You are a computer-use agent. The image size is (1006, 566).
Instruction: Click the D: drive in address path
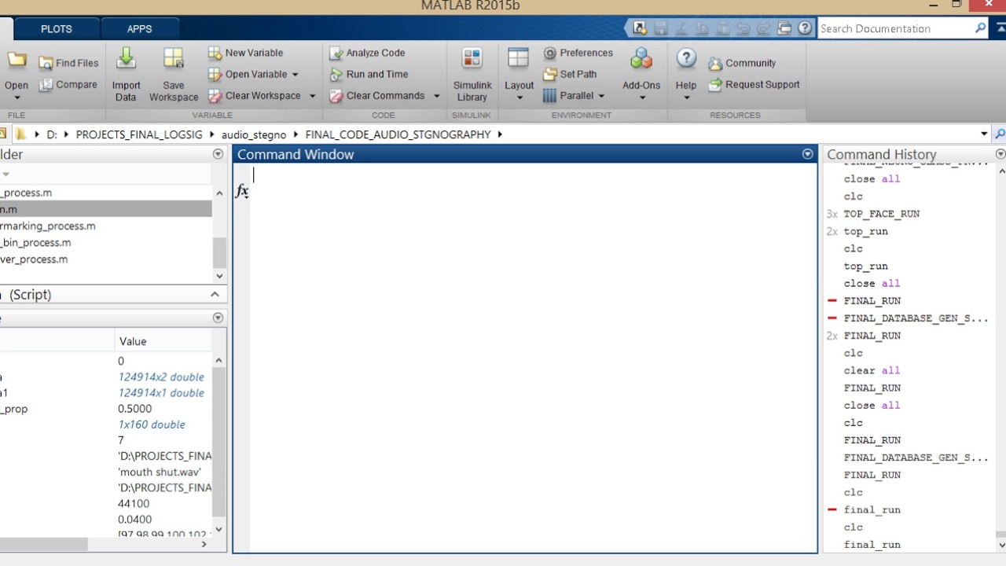52,134
